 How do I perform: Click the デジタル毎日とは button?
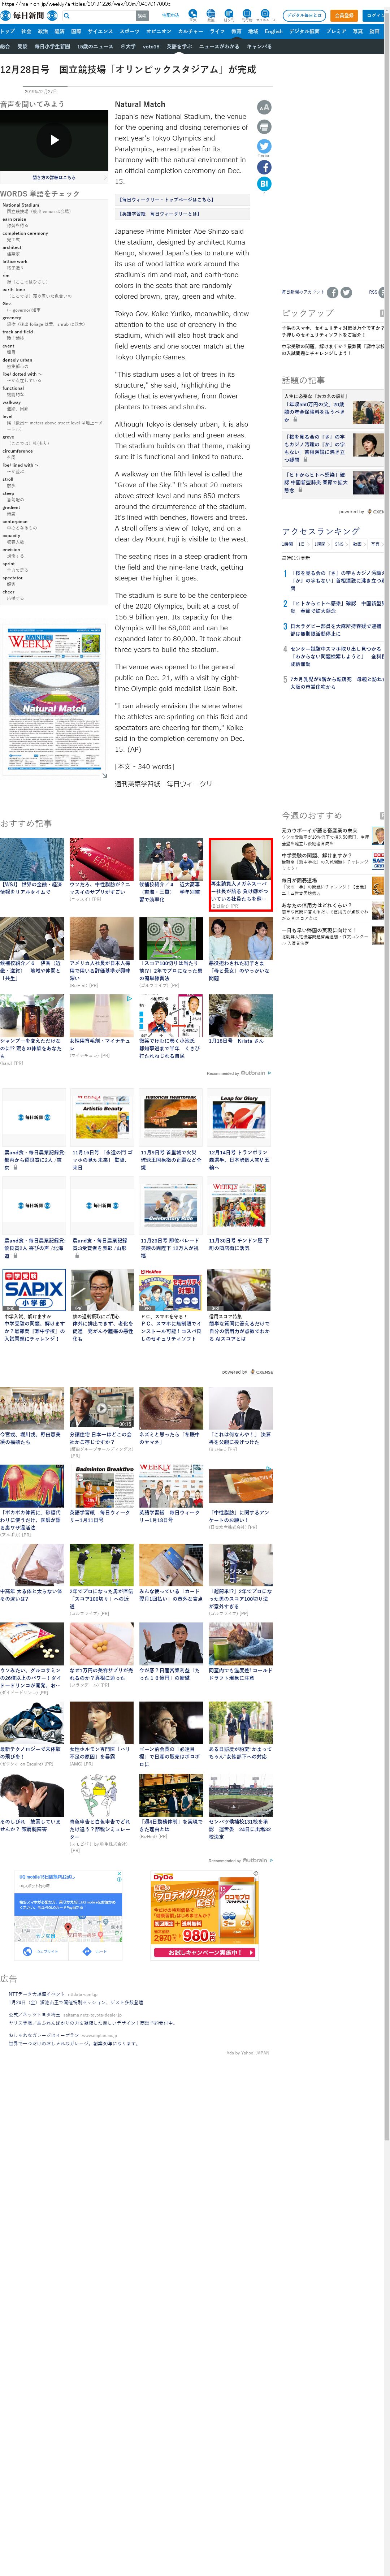pyautogui.click(x=304, y=16)
